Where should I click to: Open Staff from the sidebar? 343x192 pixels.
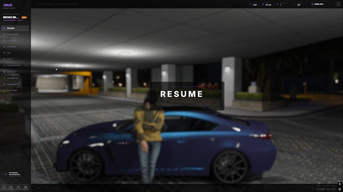coord(14,59)
